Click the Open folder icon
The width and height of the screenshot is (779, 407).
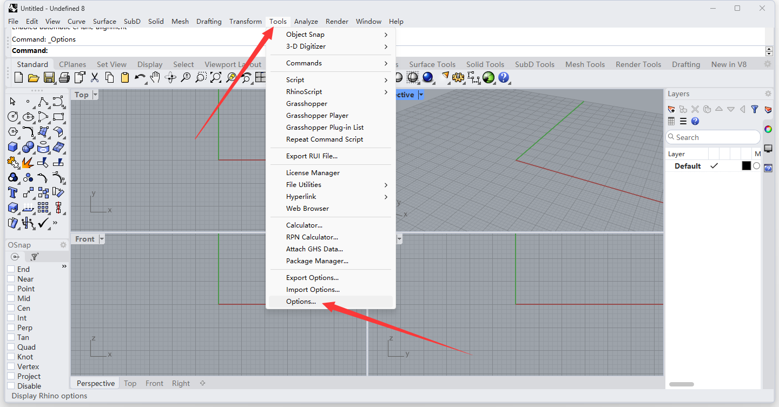[34, 78]
